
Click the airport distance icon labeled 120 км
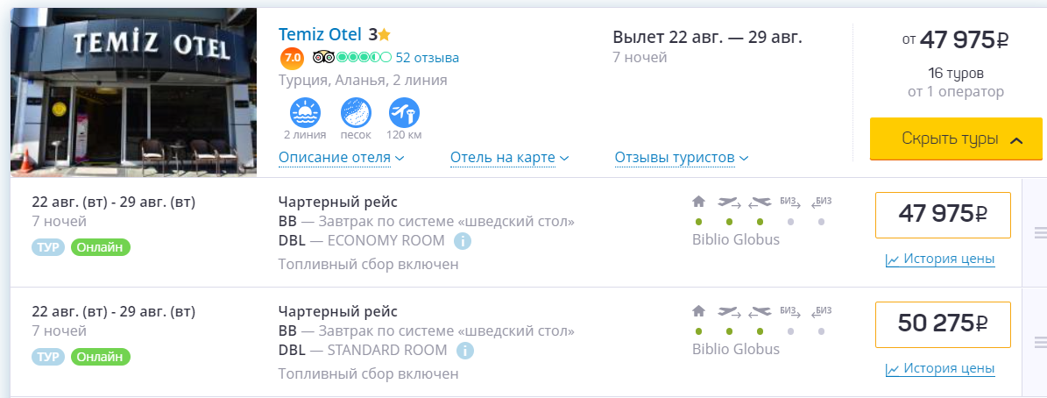point(404,112)
